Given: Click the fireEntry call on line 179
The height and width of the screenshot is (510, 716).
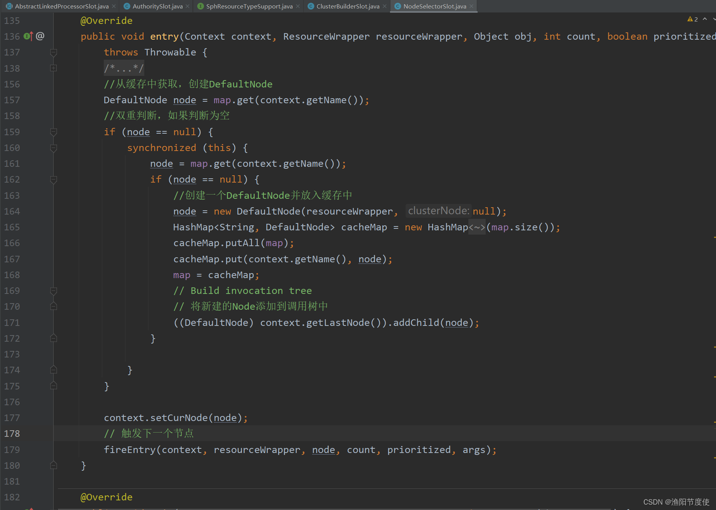Looking at the screenshot, I should pyautogui.click(x=130, y=450).
